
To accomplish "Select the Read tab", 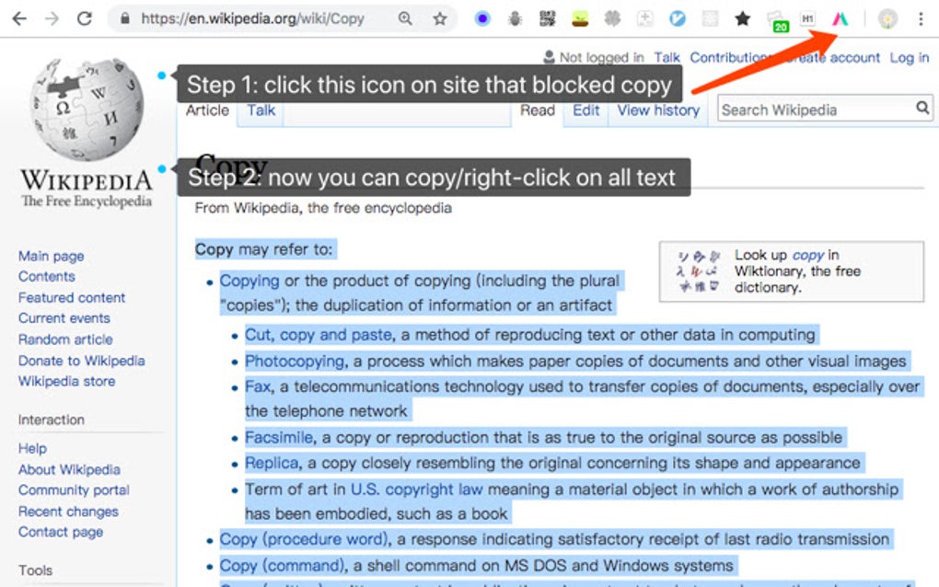I will (x=538, y=110).
